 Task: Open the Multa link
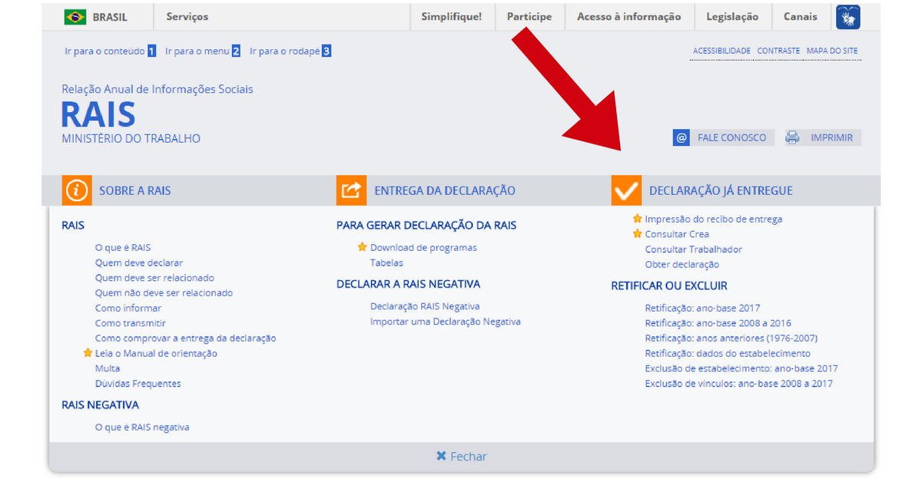(108, 368)
